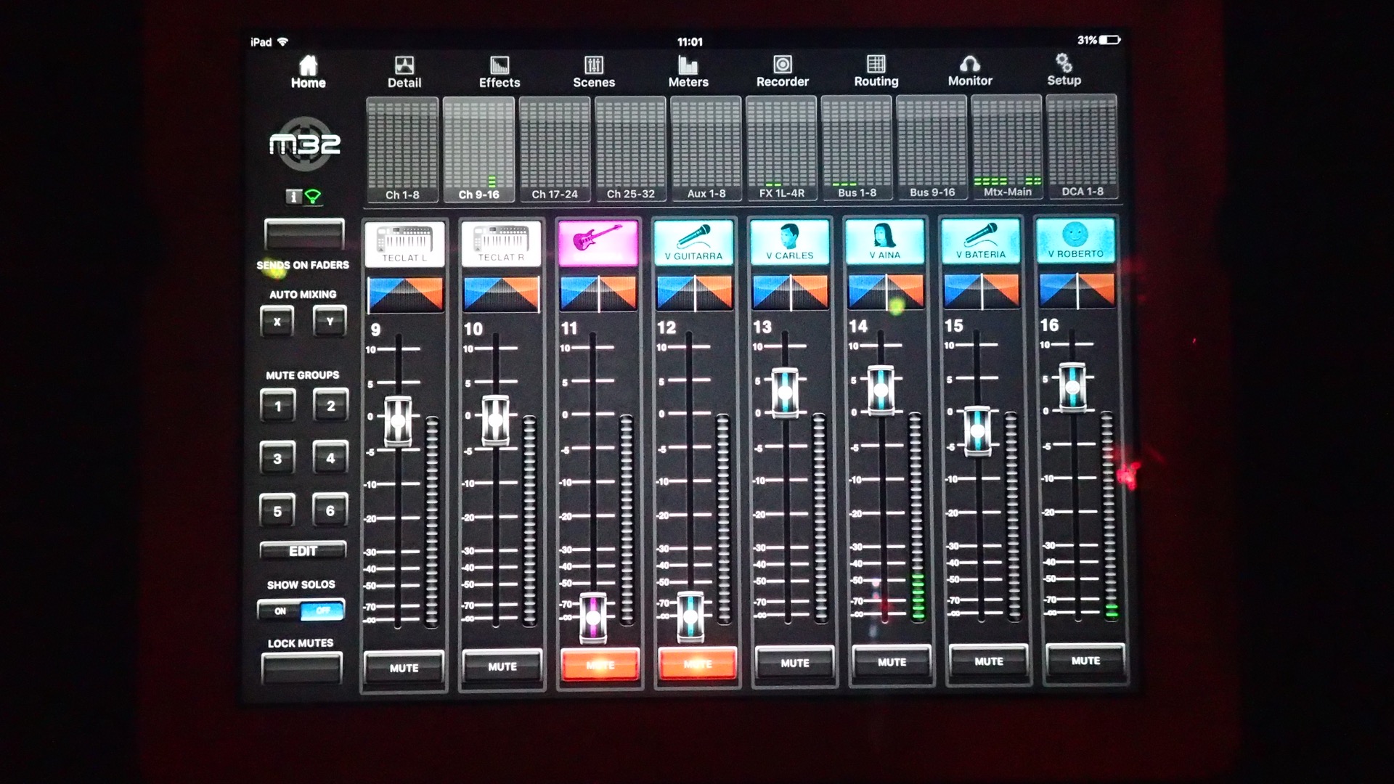Select the V AINA channel icon
The width and height of the screenshot is (1394, 784).
pos(884,241)
